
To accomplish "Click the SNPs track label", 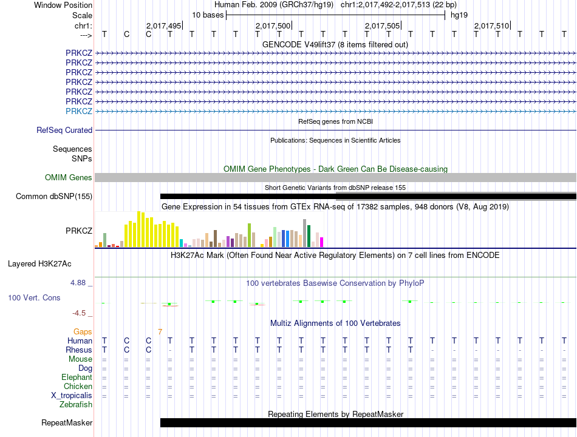I will [x=82, y=158].
